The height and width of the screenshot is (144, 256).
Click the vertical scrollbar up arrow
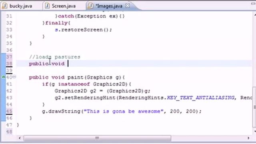255,15
